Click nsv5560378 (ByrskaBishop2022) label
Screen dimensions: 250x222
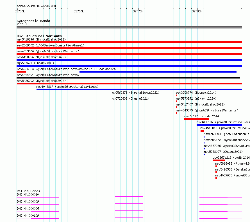135,93
